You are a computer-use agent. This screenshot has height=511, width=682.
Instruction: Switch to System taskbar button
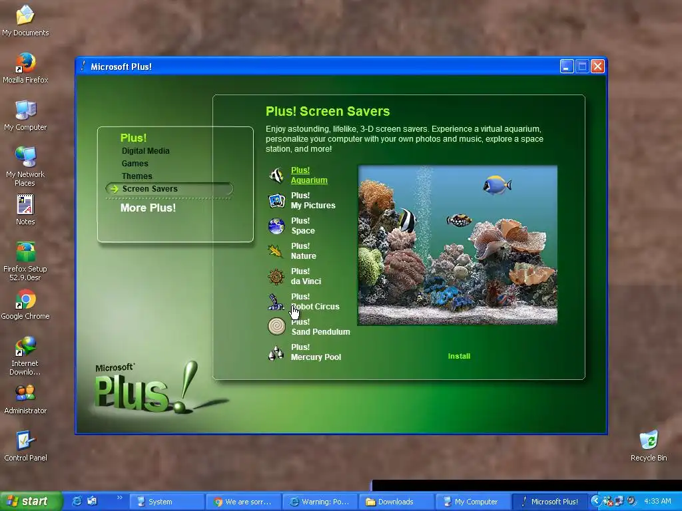point(167,502)
